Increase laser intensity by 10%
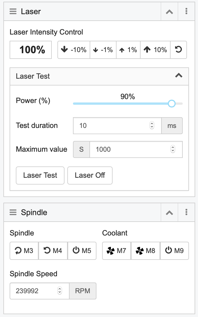The image size is (198, 317). pyautogui.click(x=155, y=50)
